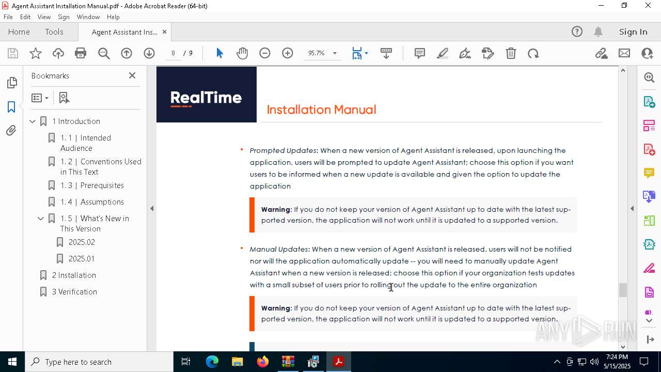Open the Edit menu
Viewport: 661px width, 372px height.
(x=25, y=17)
